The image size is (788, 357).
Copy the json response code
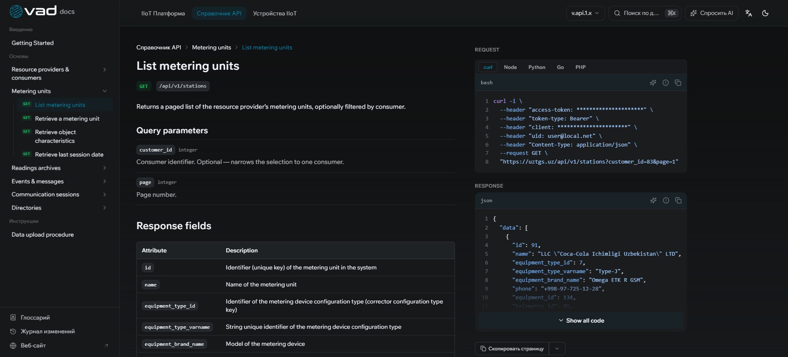coord(679,201)
